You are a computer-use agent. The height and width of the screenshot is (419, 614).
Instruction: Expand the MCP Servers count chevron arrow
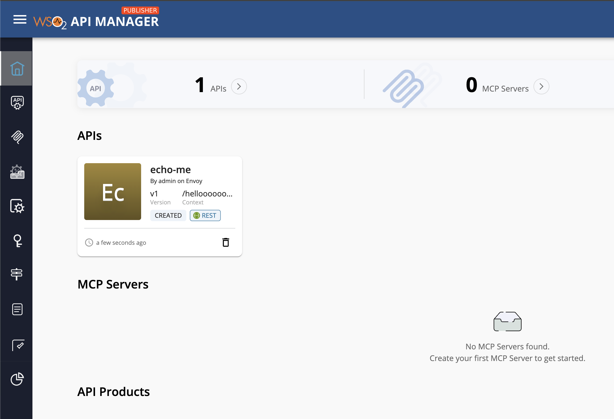pos(541,86)
